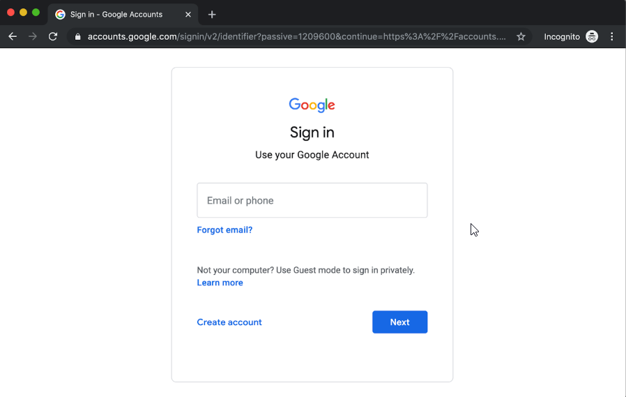Go back to the previous page

pos(13,36)
